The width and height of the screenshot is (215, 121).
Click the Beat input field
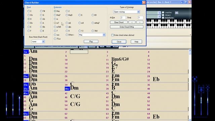tap(140, 17)
